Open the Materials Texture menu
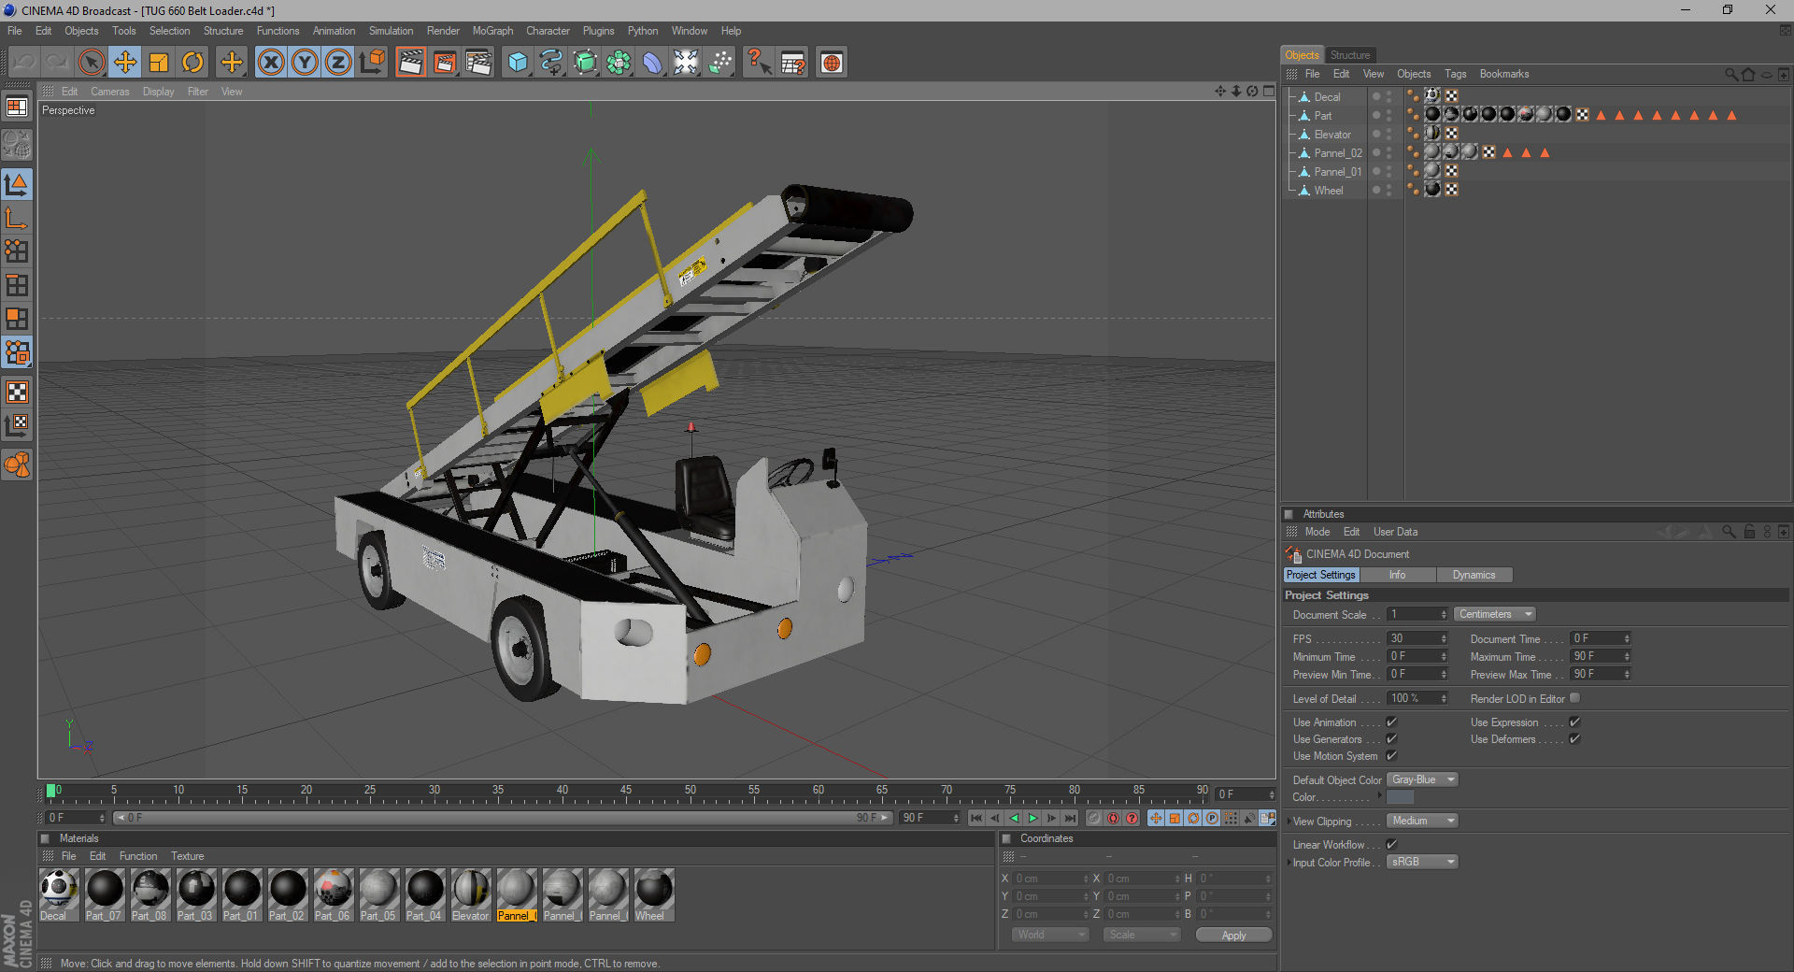This screenshot has width=1794, height=972. (187, 856)
